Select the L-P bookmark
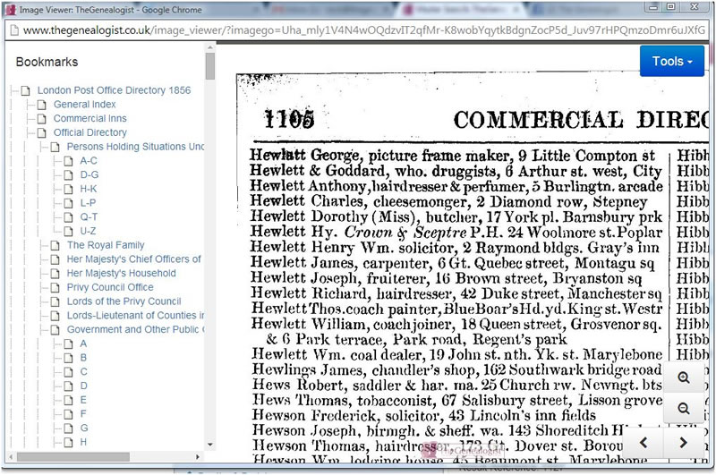716x475 pixels. [x=88, y=203]
